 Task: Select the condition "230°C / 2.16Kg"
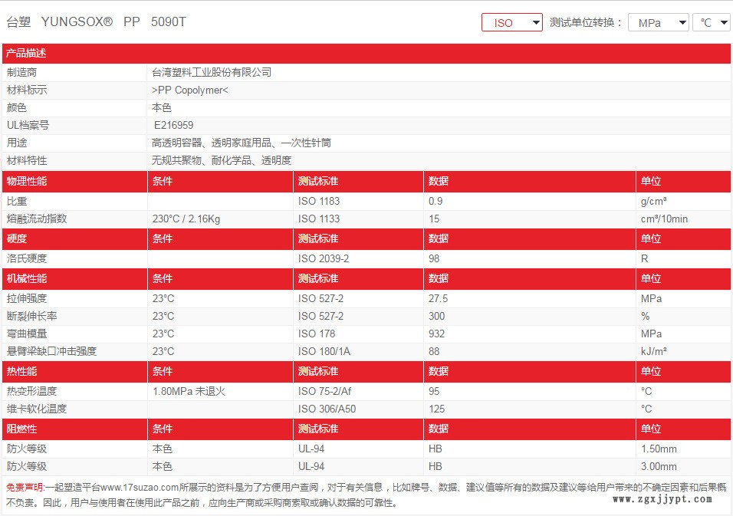186,219
